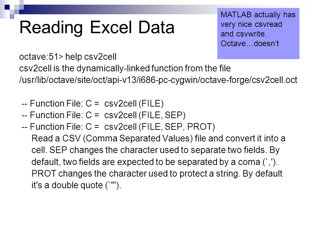Click the 'Reading Excel Data' slide title

tap(97, 28)
